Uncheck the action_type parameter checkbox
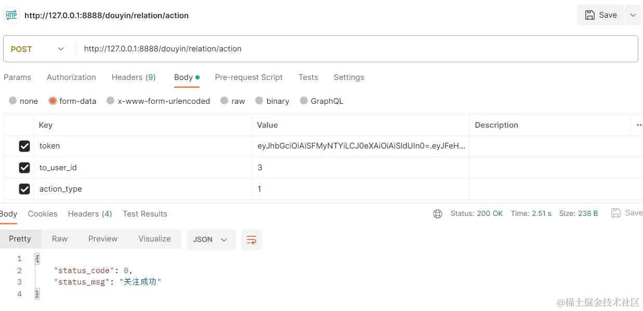Image resolution: width=643 pixels, height=311 pixels. click(24, 189)
